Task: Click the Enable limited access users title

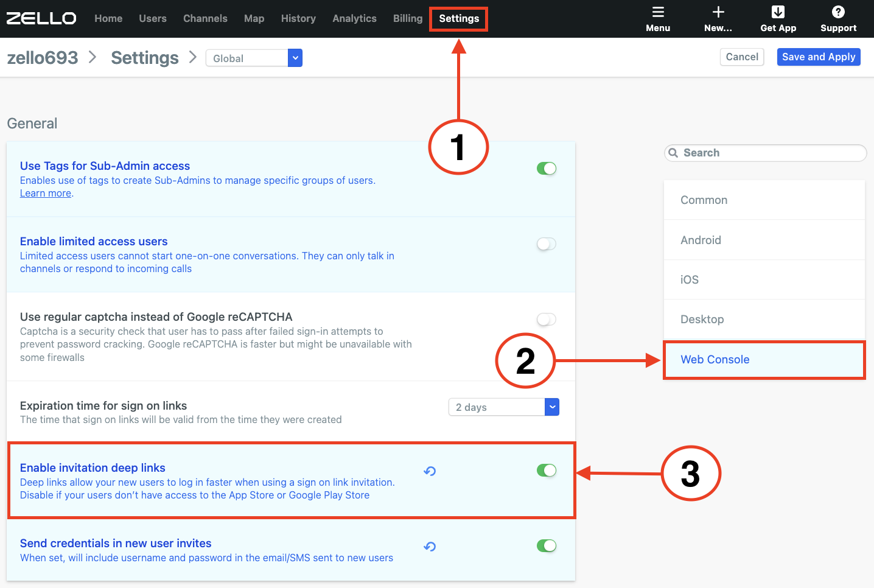Action: 94,242
